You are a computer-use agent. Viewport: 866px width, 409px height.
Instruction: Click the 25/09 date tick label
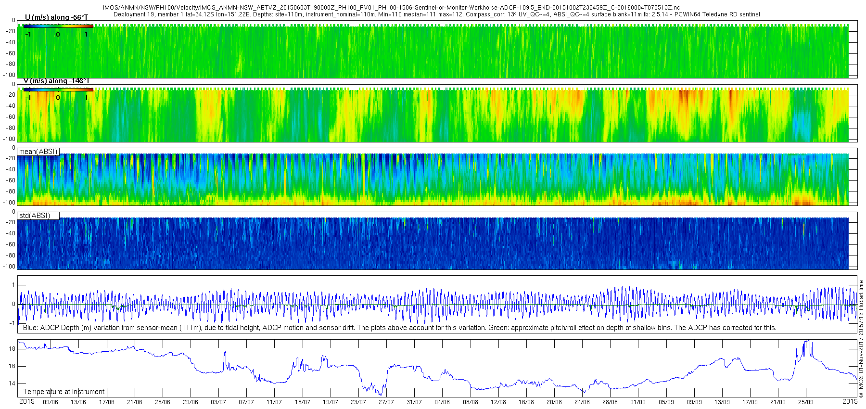[x=805, y=402]
